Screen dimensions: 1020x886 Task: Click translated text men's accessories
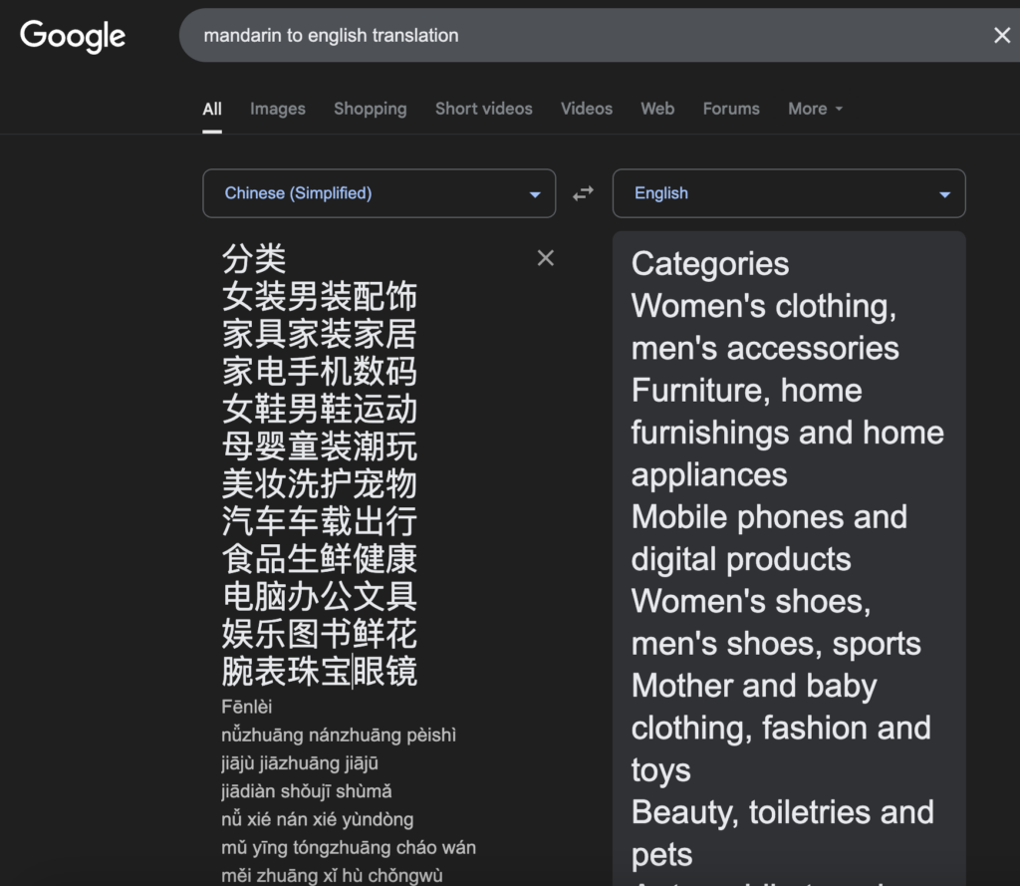(766, 348)
